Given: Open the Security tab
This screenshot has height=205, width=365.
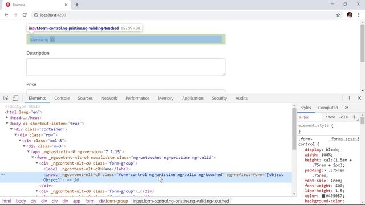Looking at the screenshot, I should click(219, 98).
